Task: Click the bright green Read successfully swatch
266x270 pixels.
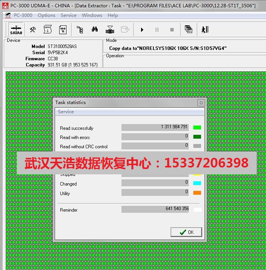Action: [197, 128]
